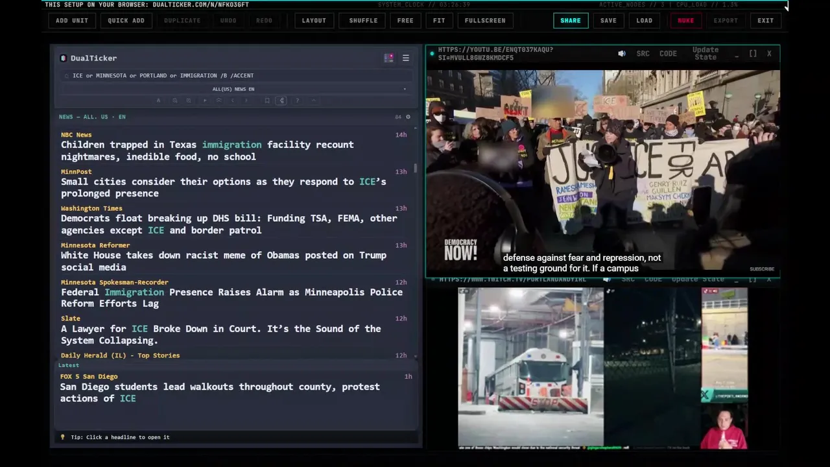
Task: Open the Minnesota Reformer White House headline
Action: pos(223,261)
